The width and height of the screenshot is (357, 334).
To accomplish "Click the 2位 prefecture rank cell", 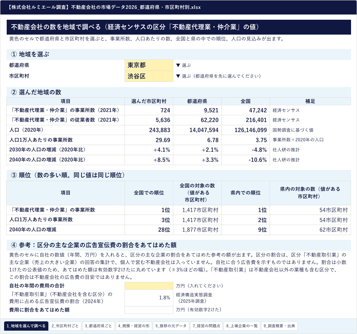I will tap(246, 220).
